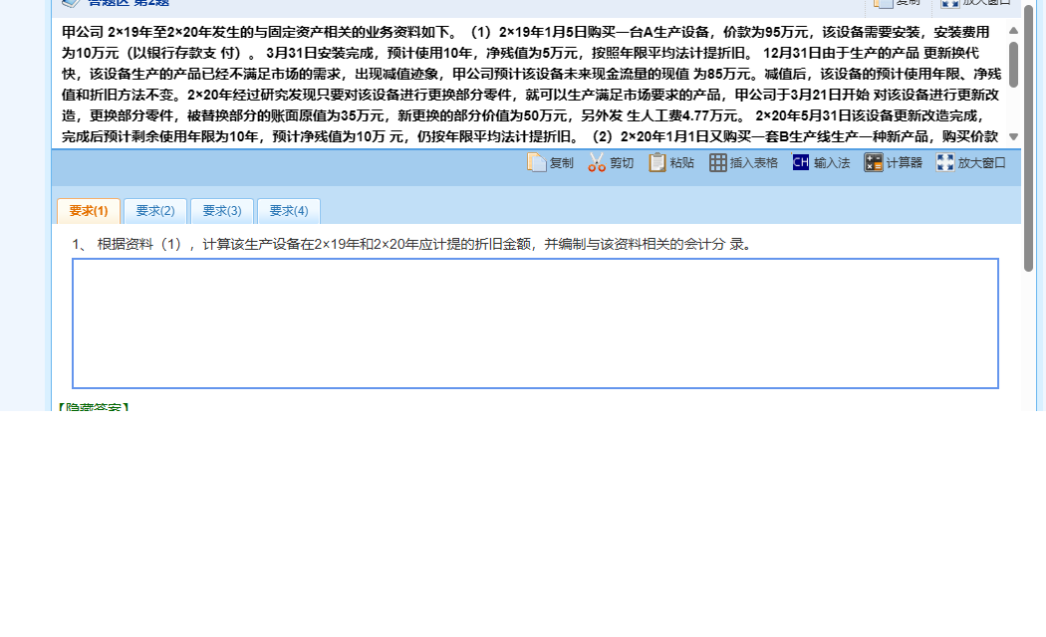1046x637 pixels.
Task: Click the Copy icon above the question text
Action: [884, 3]
